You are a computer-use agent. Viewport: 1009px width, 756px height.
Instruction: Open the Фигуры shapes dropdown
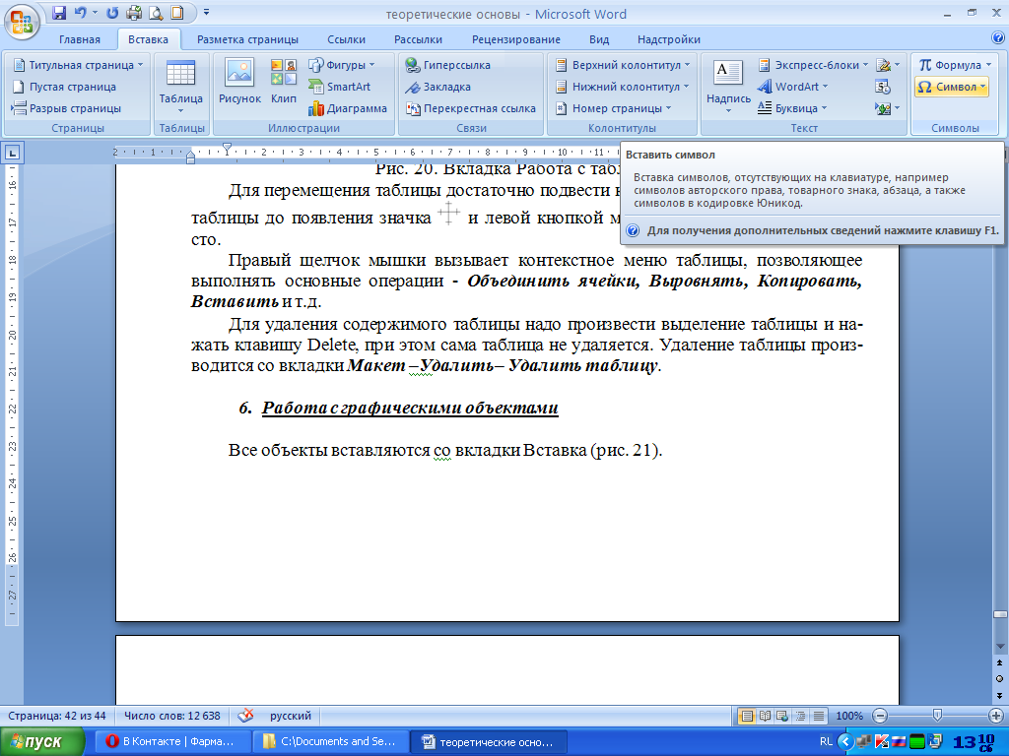342,65
